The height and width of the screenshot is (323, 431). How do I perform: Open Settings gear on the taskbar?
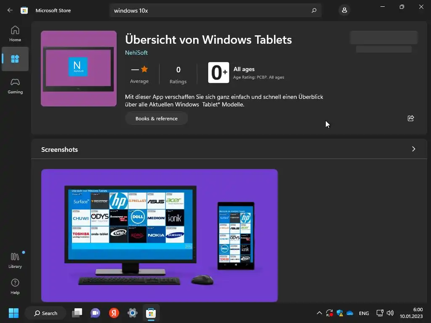click(133, 313)
